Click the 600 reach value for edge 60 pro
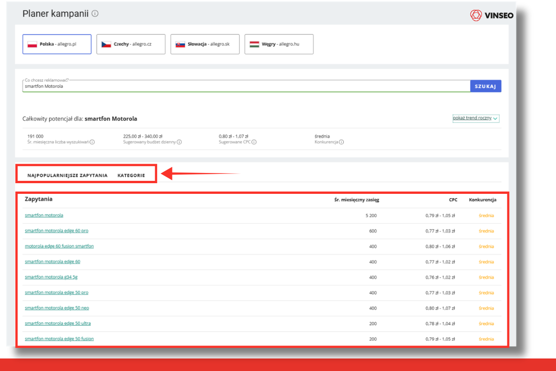 [373, 231]
